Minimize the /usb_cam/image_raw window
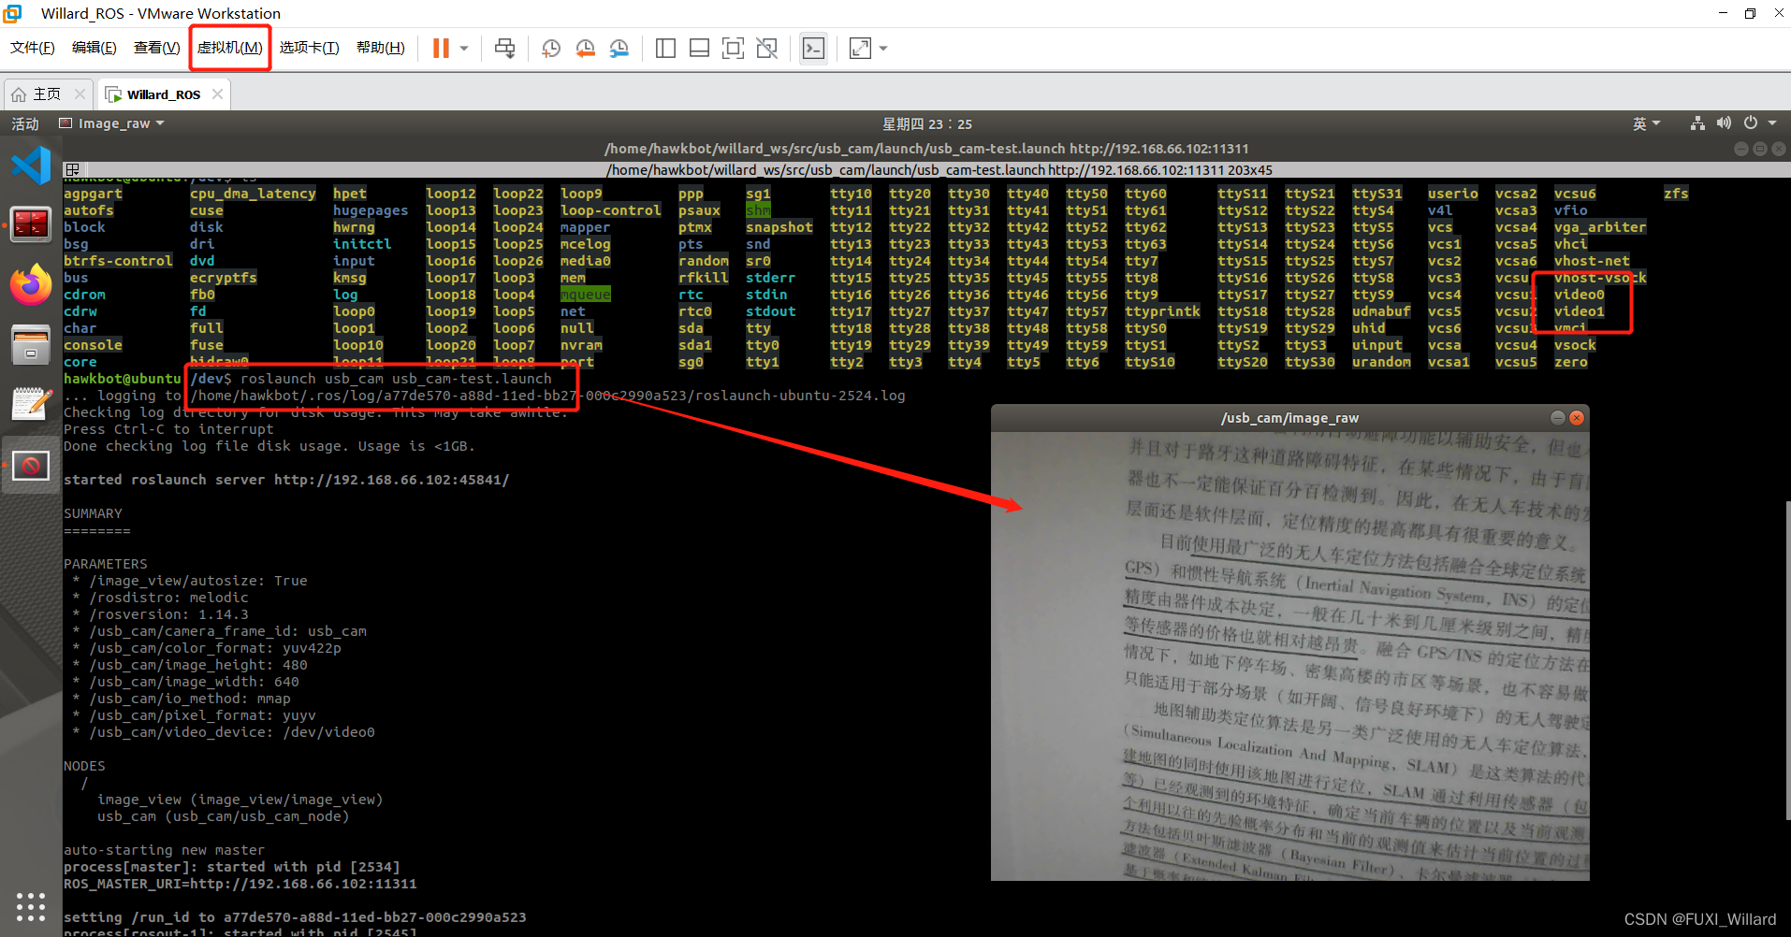 point(1557,418)
